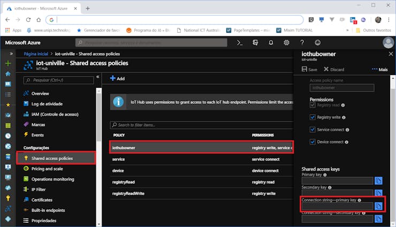Go to Página inicial breadcrumb
This screenshot has height=227, width=396.
point(36,54)
